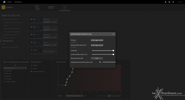This screenshot has height=100, width=185.
Task: Apply the last Personalizzato curve shape icon
Action: tap(119, 96)
